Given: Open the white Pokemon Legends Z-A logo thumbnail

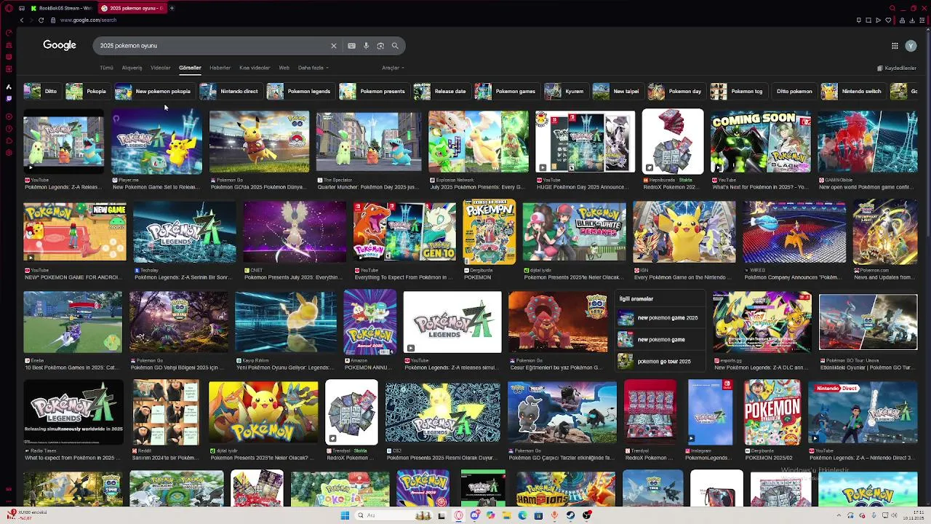Looking at the screenshot, I should pos(452,322).
